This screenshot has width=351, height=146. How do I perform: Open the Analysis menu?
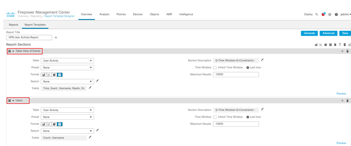tap(104, 14)
